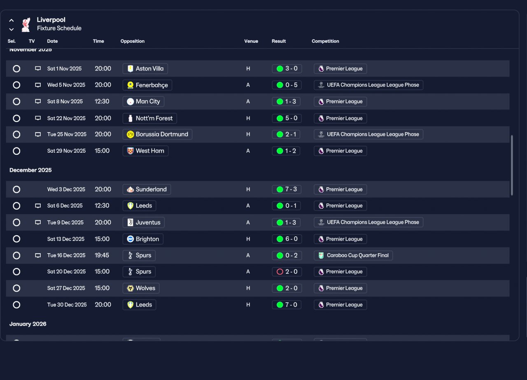Click the Liverpool club crest icon
The height and width of the screenshot is (380, 527).
tap(26, 24)
